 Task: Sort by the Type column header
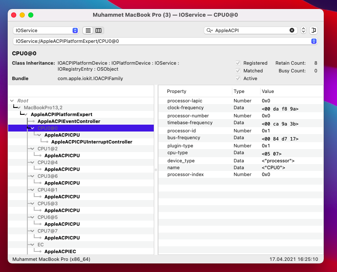coord(239,91)
